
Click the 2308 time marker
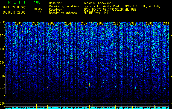pos(133,23)
